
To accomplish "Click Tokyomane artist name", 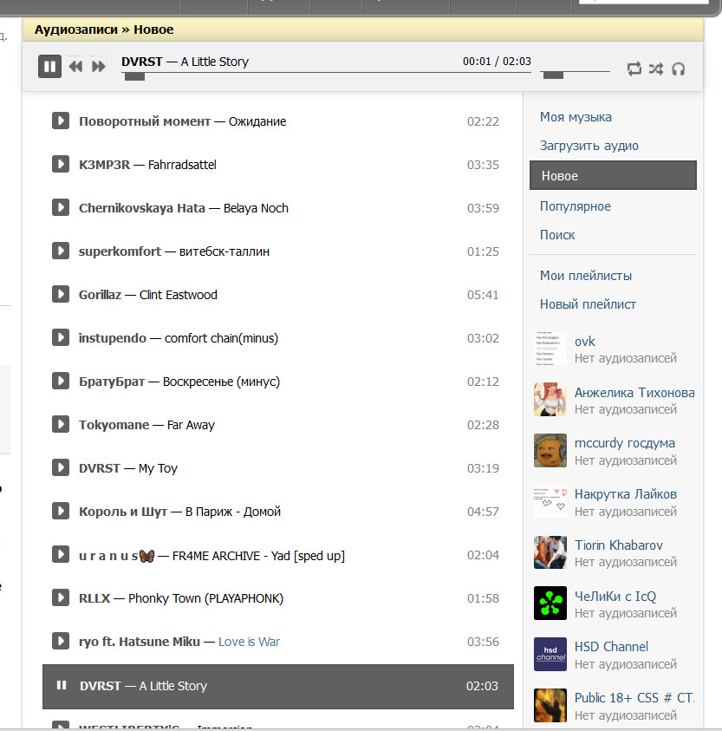I will tap(114, 425).
